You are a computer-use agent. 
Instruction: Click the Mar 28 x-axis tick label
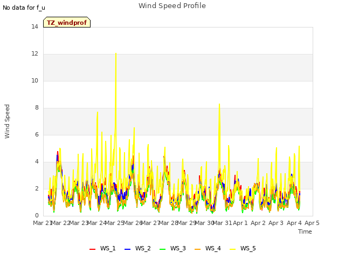pos(168,223)
